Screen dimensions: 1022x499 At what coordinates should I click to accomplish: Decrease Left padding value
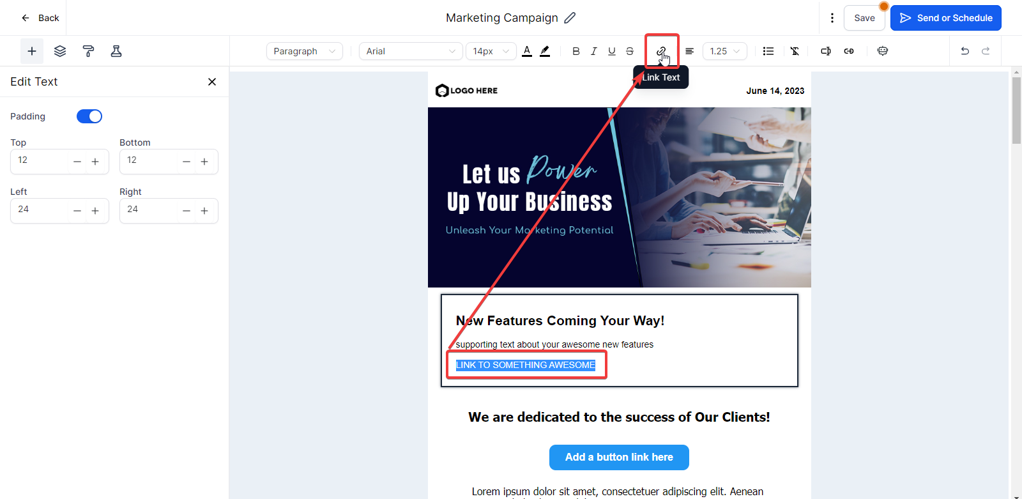coord(77,211)
